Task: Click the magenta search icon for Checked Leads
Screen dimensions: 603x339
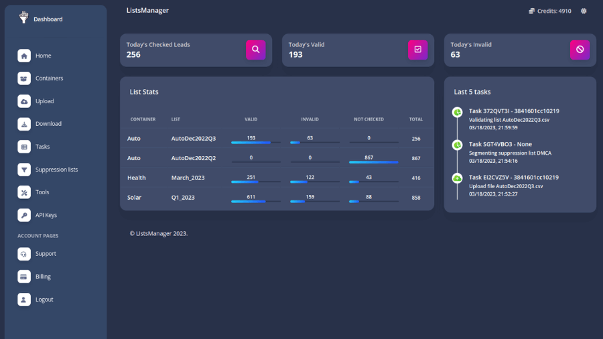Action: point(255,50)
